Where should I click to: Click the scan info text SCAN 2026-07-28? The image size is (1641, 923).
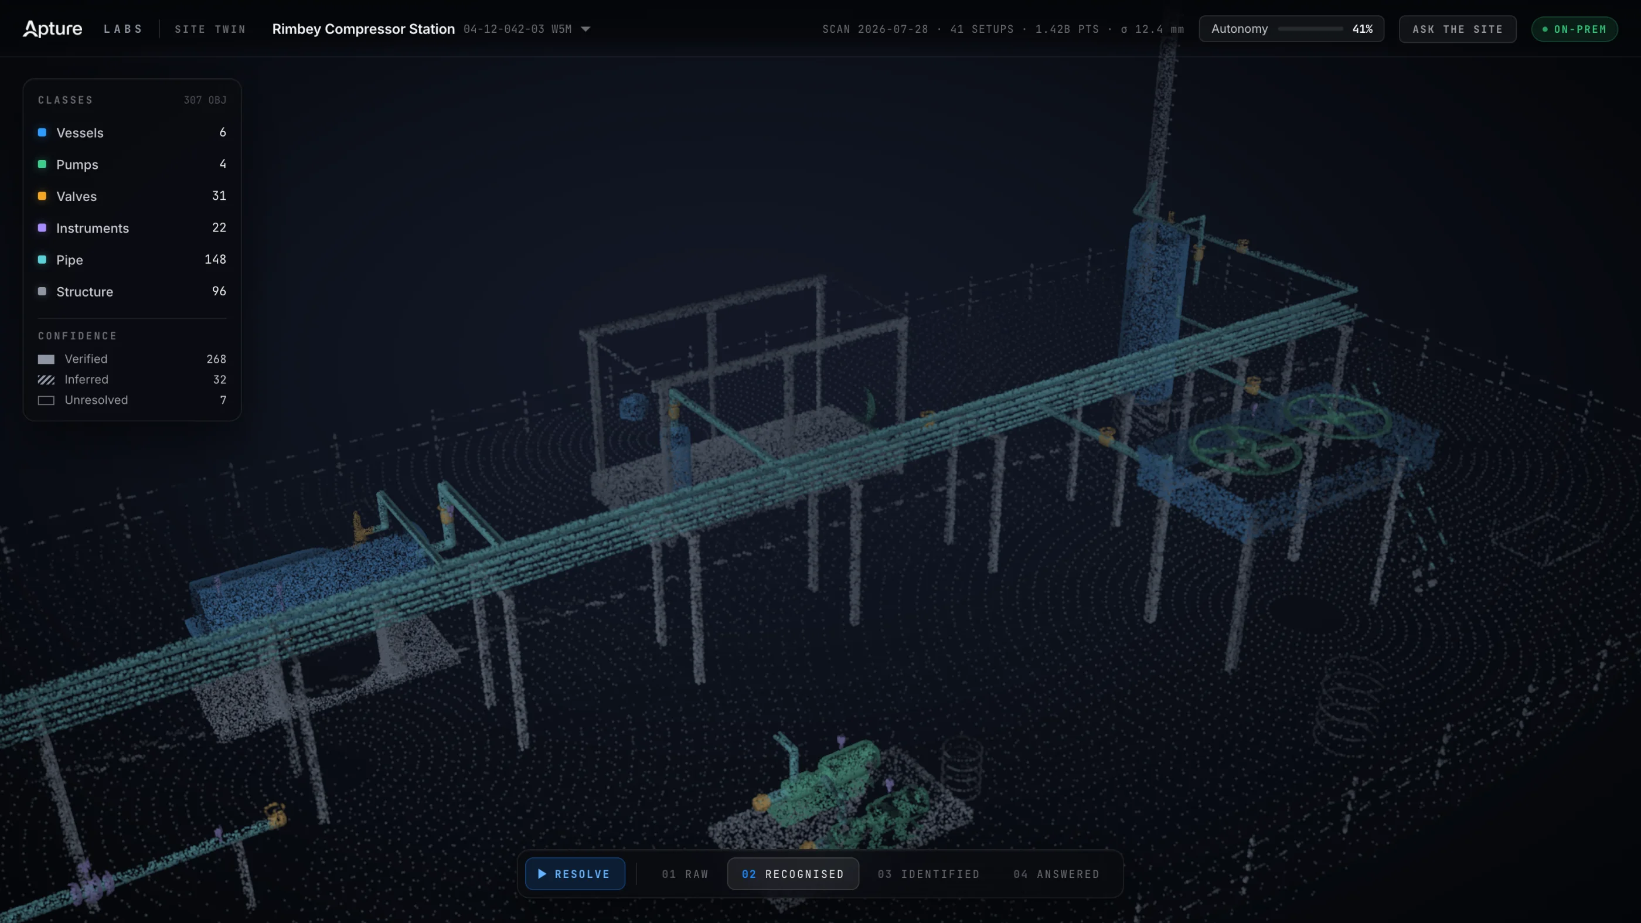pyautogui.click(x=874, y=29)
